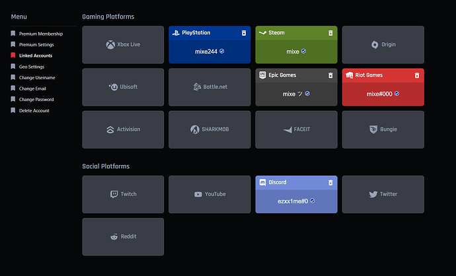Click the verified badge on Epic Games card
This screenshot has height=276, width=456.
(307, 94)
